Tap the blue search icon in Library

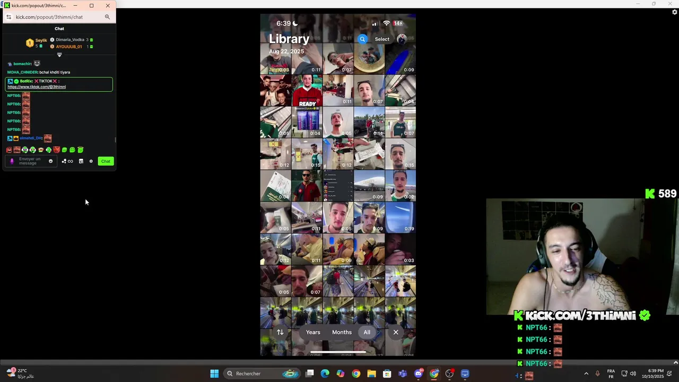362,39
